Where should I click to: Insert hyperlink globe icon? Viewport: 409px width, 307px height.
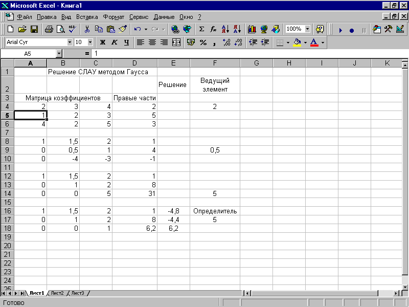(175, 29)
